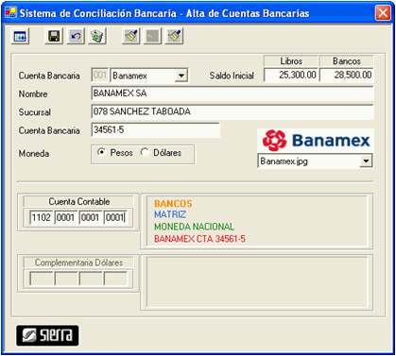Image resolution: width=396 pixels, height=356 pixels.
Task: Click the Nombre field with BANAMEX SA
Action: [x=232, y=93]
